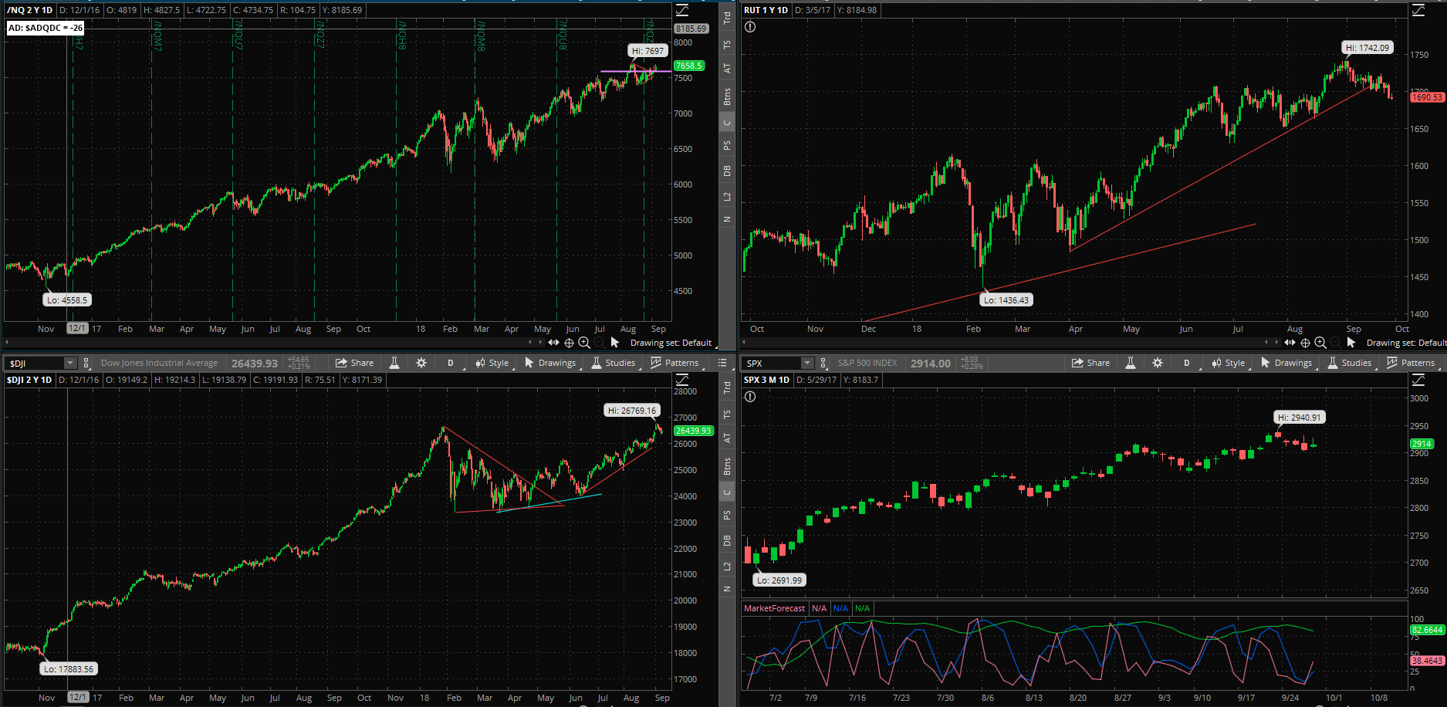
Task: Select the Trd sidebar tab on the /NQ chart
Action: 727,19
